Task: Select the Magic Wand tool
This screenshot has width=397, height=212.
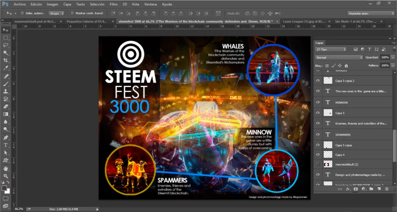Action: tap(5, 53)
